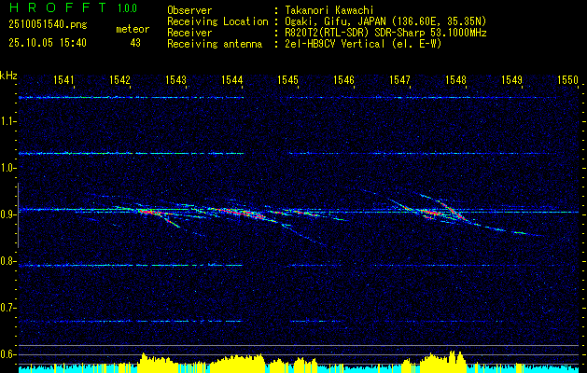587x373 pixels.
Task: Click the 1.1 frequency axis label
Action: pyautogui.click(x=8, y=121)
